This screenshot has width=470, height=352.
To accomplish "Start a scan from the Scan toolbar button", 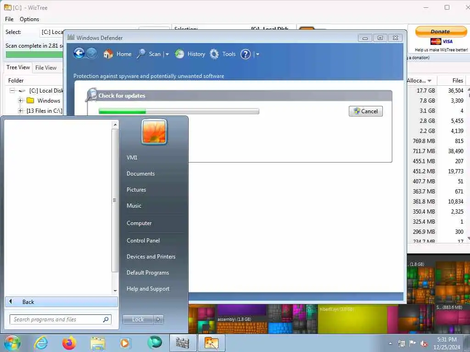I will 149,54.
